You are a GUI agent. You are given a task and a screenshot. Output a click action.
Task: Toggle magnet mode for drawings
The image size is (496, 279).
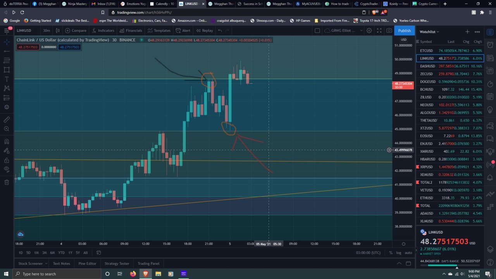tap(7, 141)
